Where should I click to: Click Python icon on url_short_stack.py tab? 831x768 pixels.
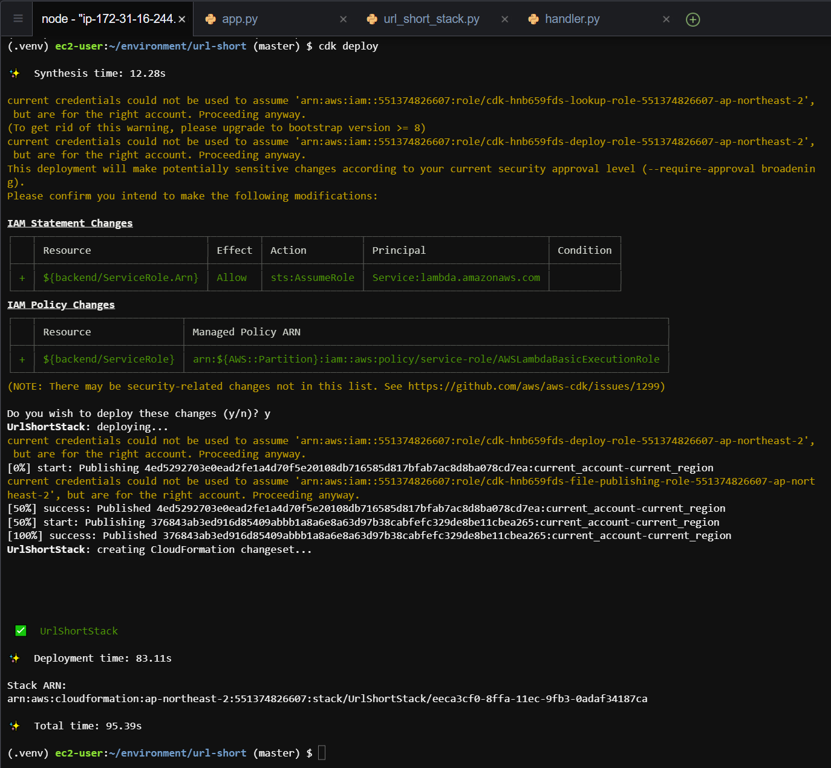pyautogui.click(x=372, y=19)
